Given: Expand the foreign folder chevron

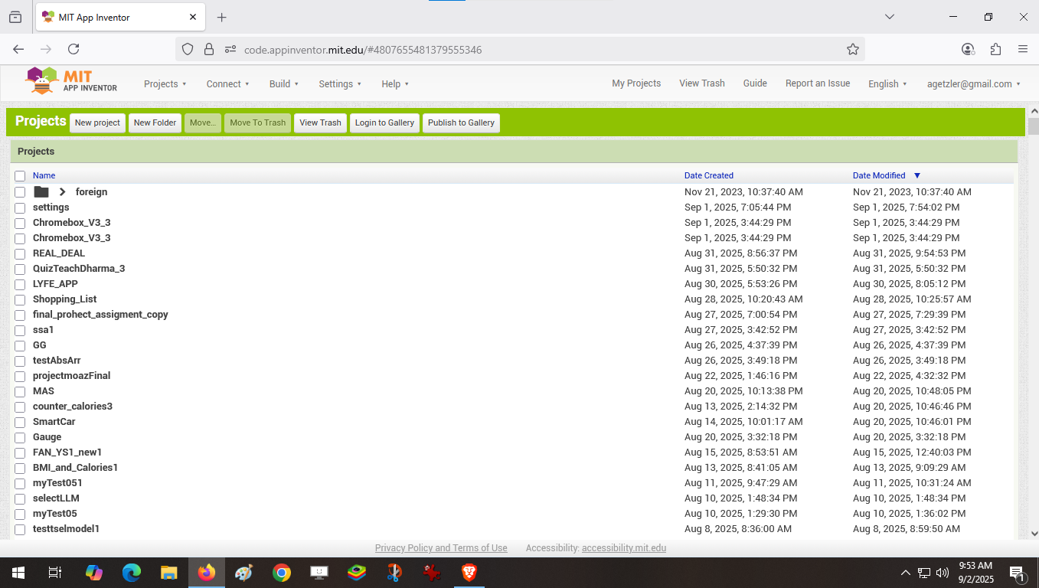Looking at the screenshot, I should coord(63,192).
